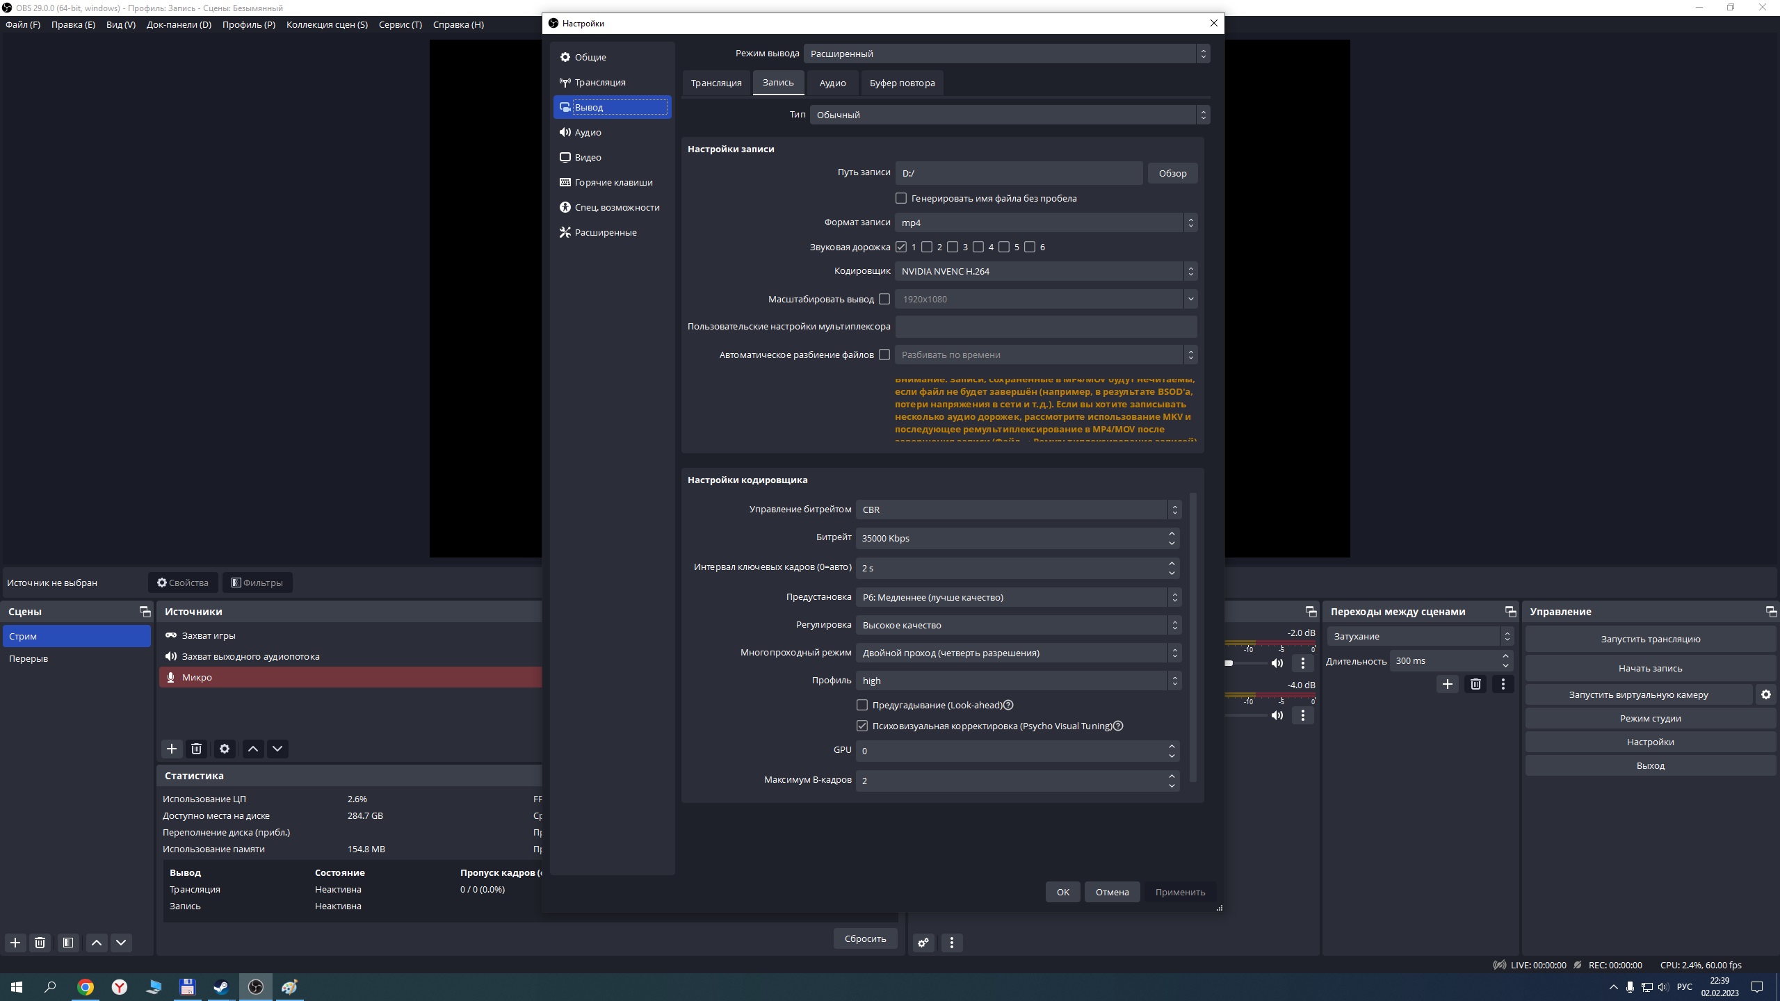Expand the NVIDIA NVENC H.264 encoder dropdown

coord(1045,271)
